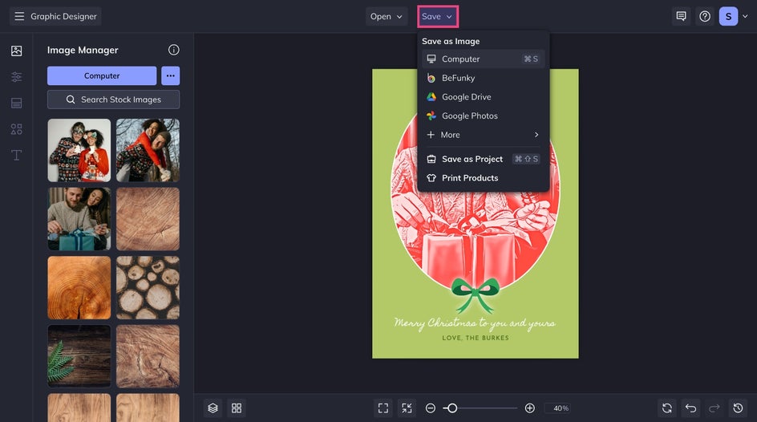The height and width of the screenshot is (422, 757).
Task: Open the Graphics shapes sidebar tab
Action: click(16, 129)
